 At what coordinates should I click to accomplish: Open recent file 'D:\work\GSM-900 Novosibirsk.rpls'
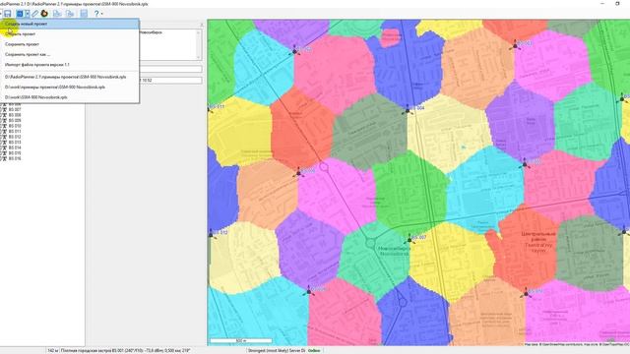click(x=70, y=97)
